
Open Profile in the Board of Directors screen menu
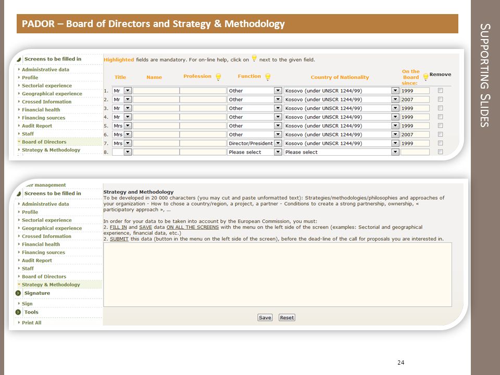[x=30, y=78]
